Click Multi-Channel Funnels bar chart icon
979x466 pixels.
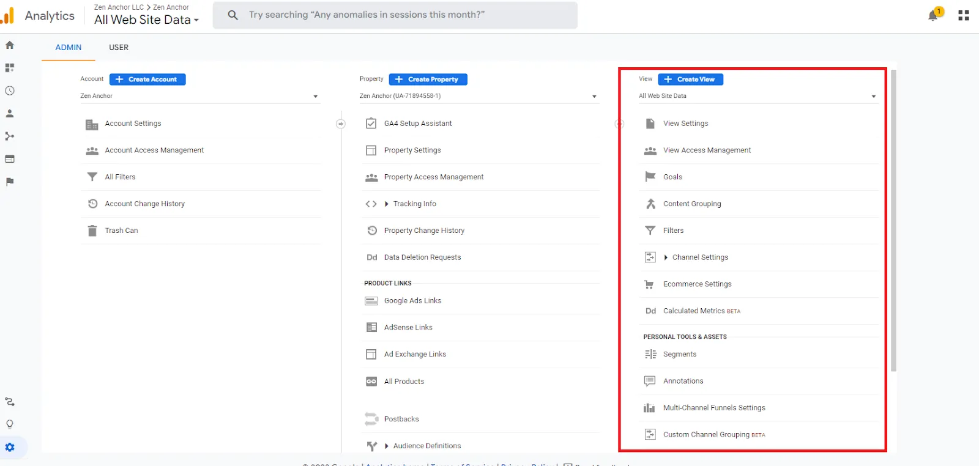[649, 408]
